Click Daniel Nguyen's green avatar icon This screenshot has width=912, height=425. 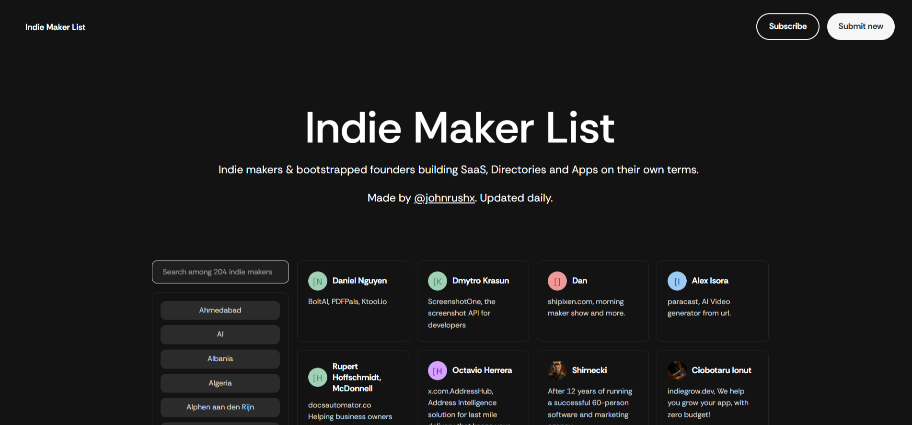[317, 281]
